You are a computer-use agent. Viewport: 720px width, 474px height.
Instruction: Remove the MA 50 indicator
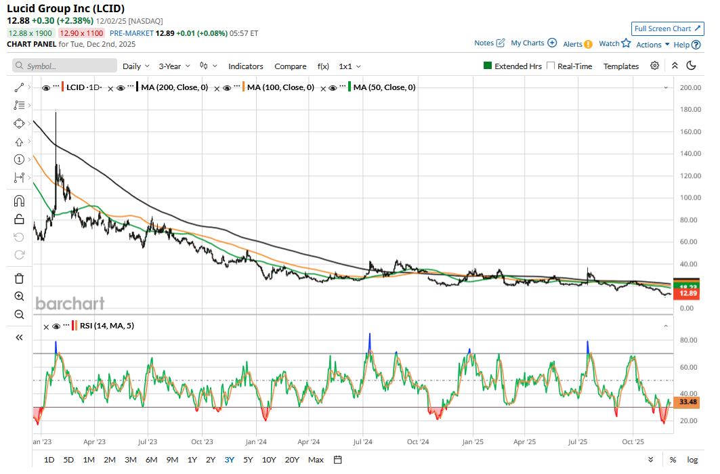pyautogui.click(x=323, y=89)
